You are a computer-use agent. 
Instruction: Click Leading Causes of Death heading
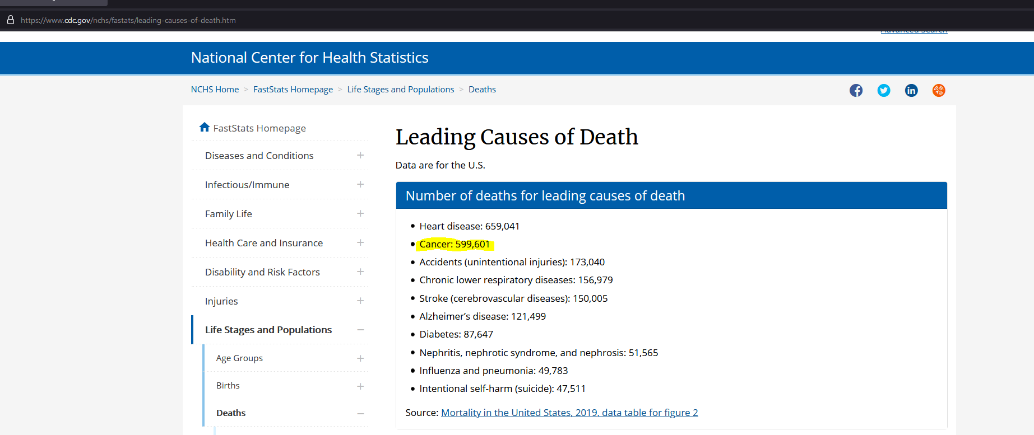(517, 137)
